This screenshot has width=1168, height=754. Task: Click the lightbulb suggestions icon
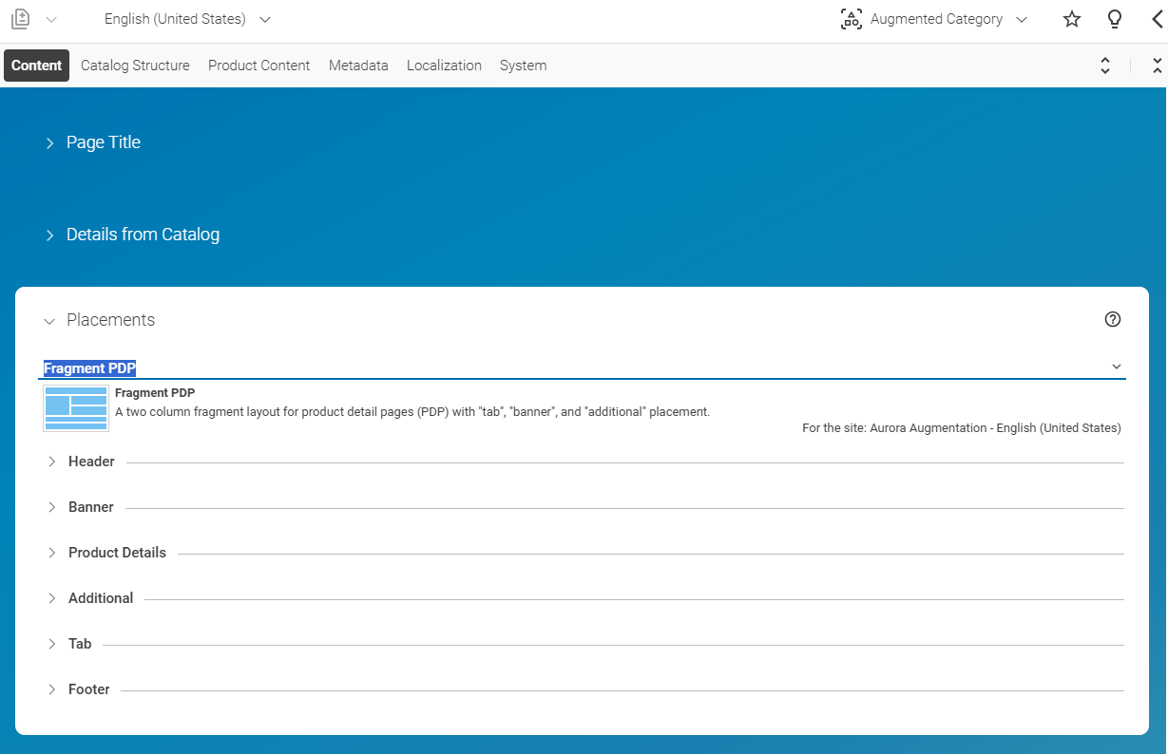pyautogui.click(x=1114, y=19)
